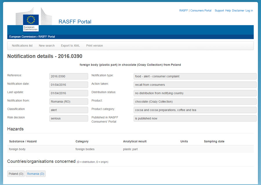Open the Print version
Image resolution: width=261 pixels, height=185 pixels.
click(95, 46)
